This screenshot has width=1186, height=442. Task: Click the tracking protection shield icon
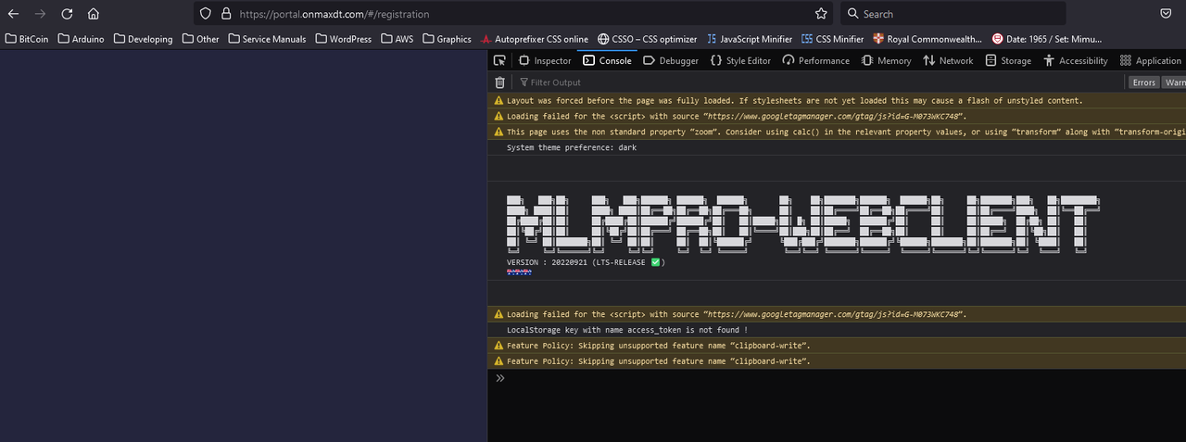[x=207, y=14]
